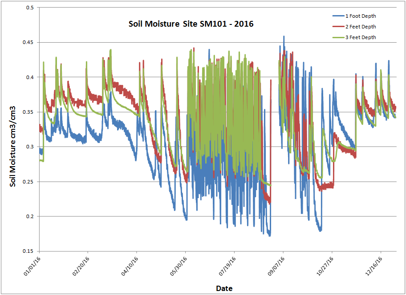406x295 pixels.
Task: Click the 0.35 y-axis label
Action: (29, 112)
